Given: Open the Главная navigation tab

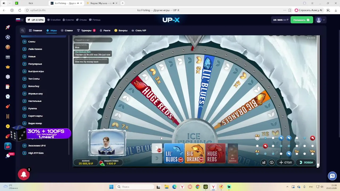Looking at the screenshot, I should [x=35, y=31].
